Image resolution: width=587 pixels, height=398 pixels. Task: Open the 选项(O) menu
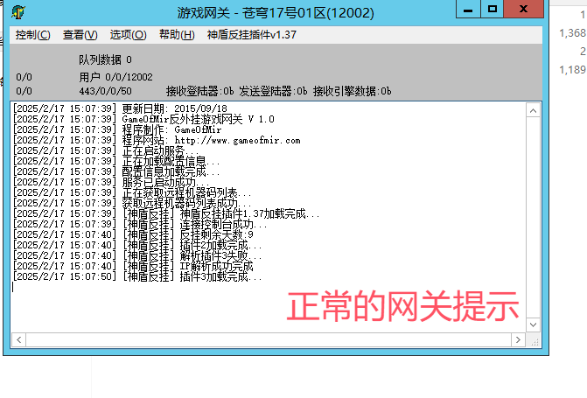click(x=128, y=35)
